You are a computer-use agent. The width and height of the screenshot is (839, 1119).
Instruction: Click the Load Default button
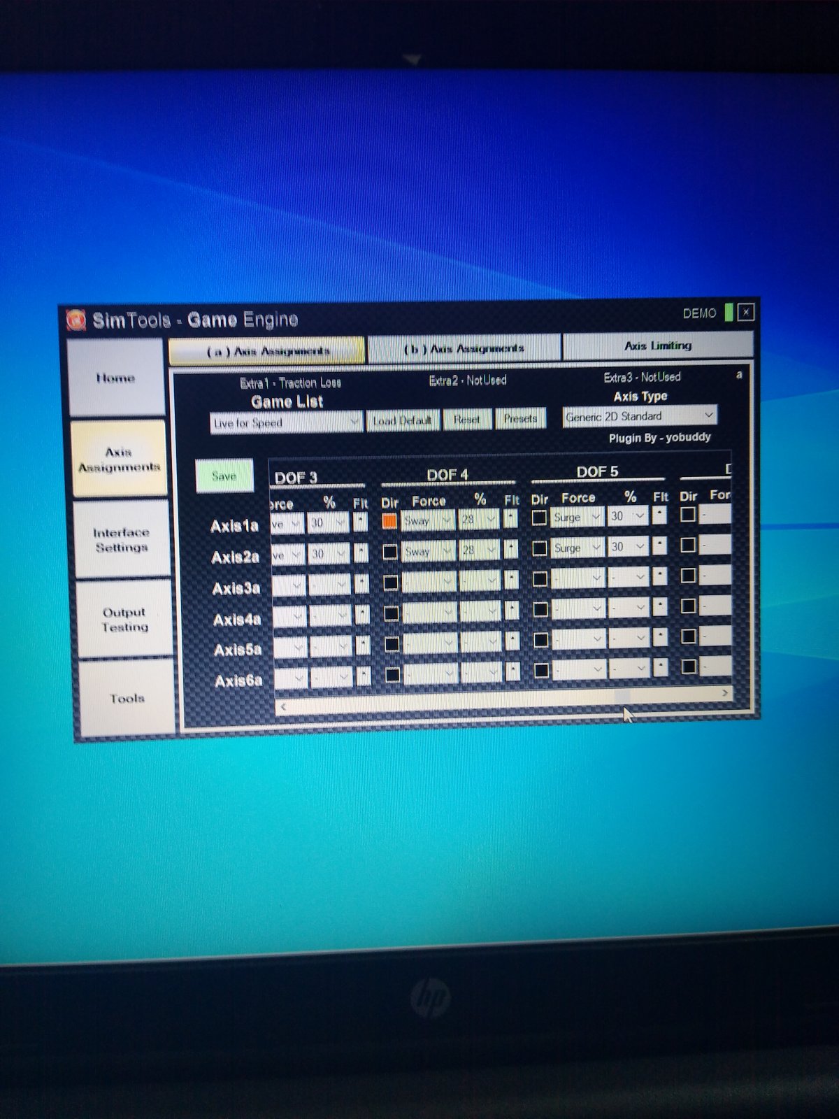(402, 420)
